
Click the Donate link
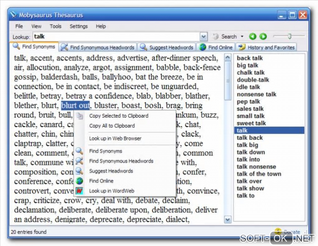[x=292, y=232]
